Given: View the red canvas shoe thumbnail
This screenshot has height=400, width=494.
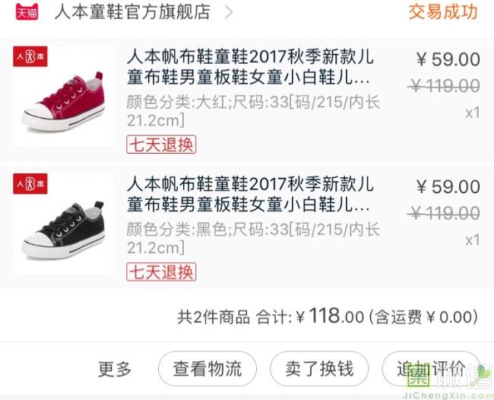Looking at the screenshot, I should (63, 96).
